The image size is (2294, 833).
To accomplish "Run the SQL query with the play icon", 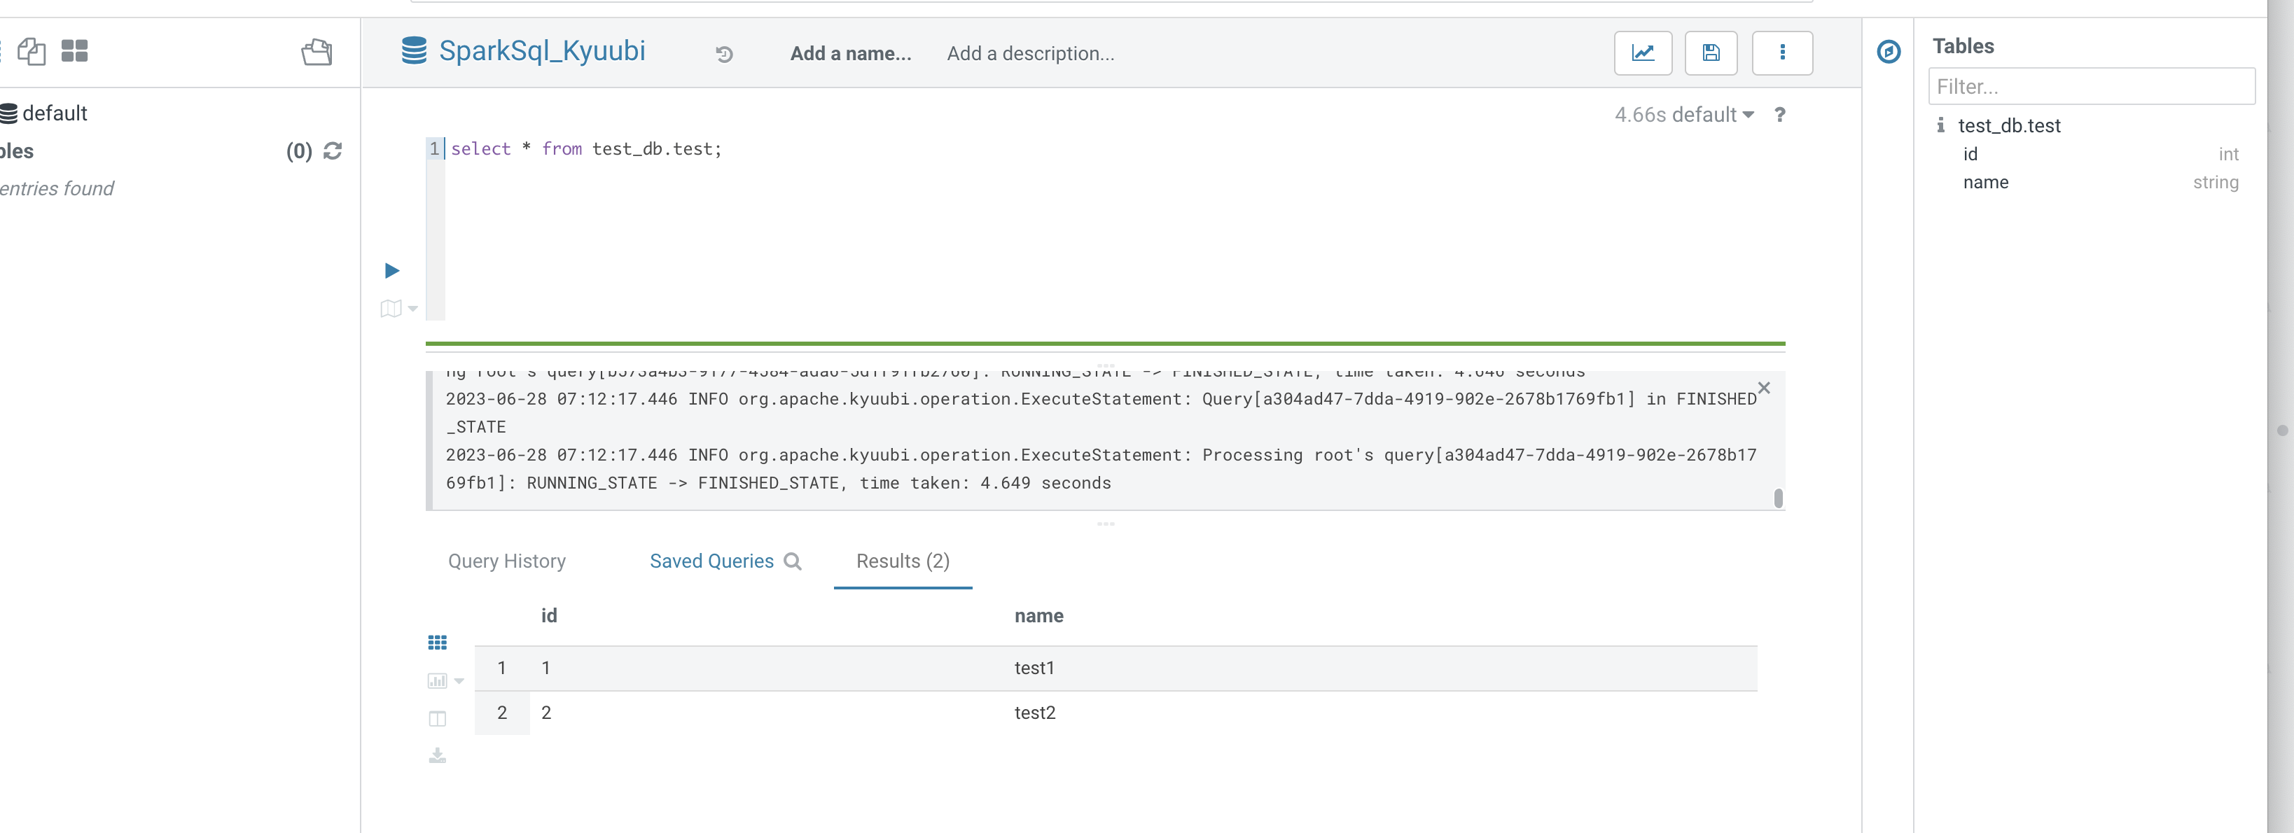I will coord(390,269).
